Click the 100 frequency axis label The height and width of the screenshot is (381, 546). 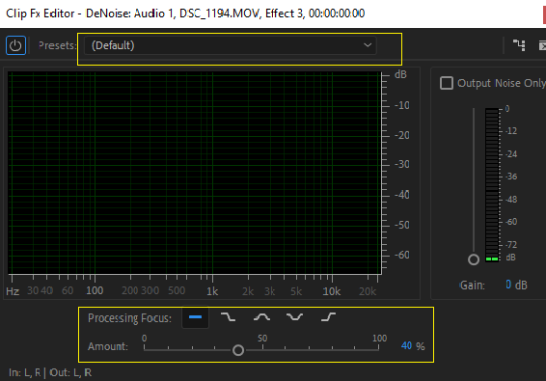[95, 290]
